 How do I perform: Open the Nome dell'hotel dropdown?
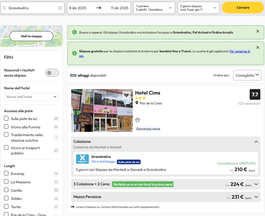32,97
